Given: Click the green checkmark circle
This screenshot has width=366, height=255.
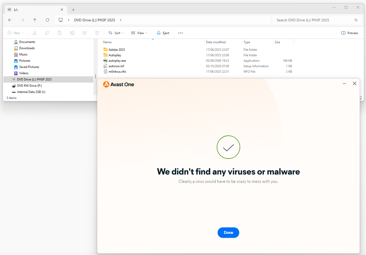Looking at the screenshot, I should click(x=228, y=147).
